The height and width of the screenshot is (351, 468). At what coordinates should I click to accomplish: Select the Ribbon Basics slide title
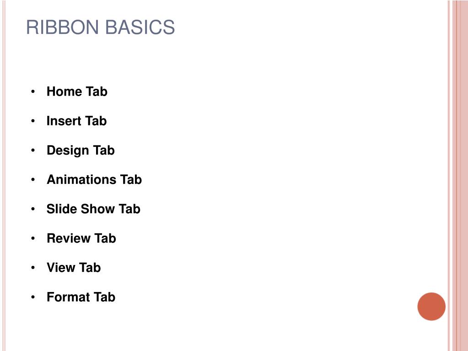click(100, 27)
